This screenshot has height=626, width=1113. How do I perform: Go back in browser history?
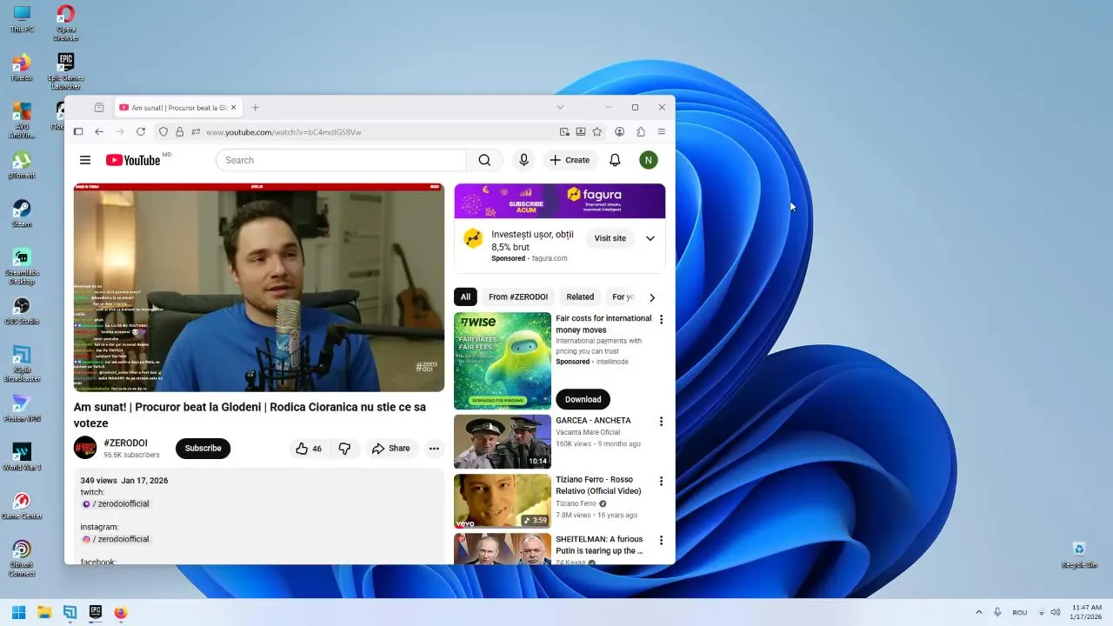[99, 132]
